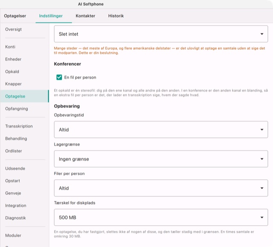Open the Tærskel for diskplads dropdown

161,217
